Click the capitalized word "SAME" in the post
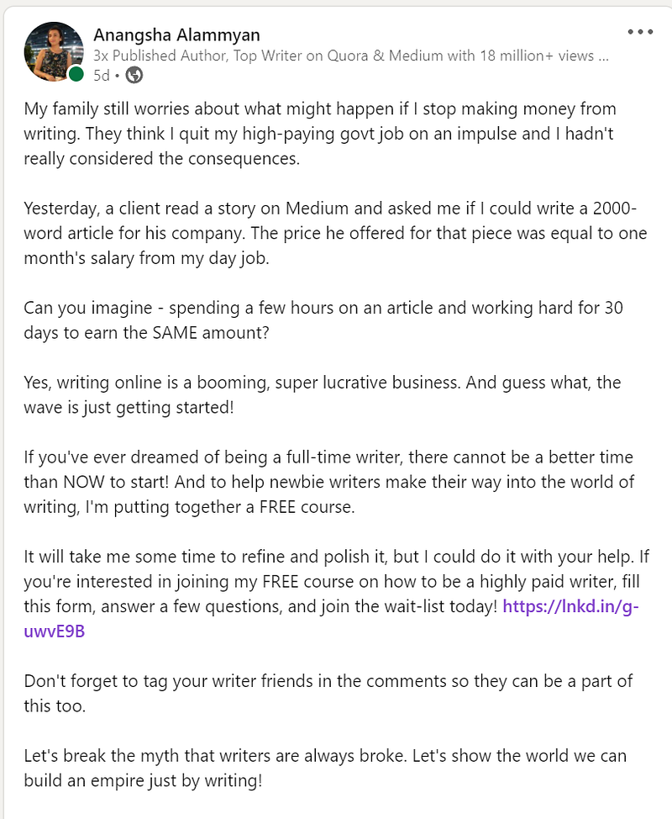The height and width of the screenshot is (819, 672). (245, 332)
